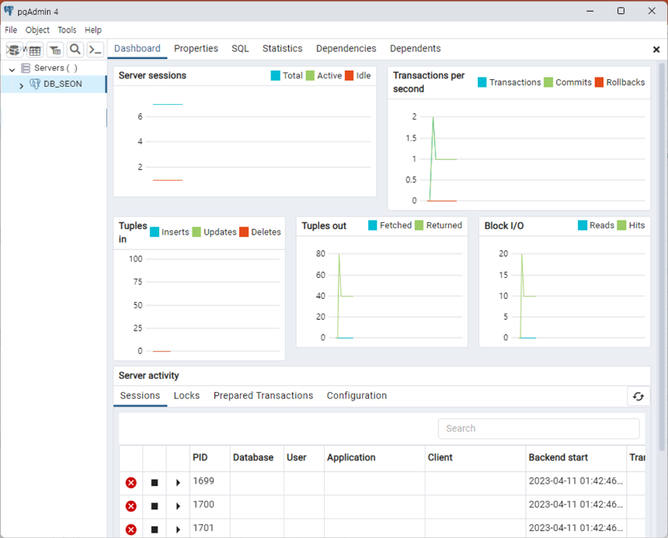Launch the PSQL terminal icon
The height and width of the screenshot is (538, 668).
(x=95, y=50)
